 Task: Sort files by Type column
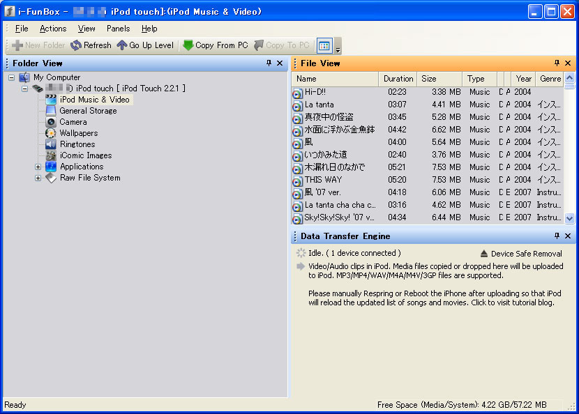coord(480,79)
